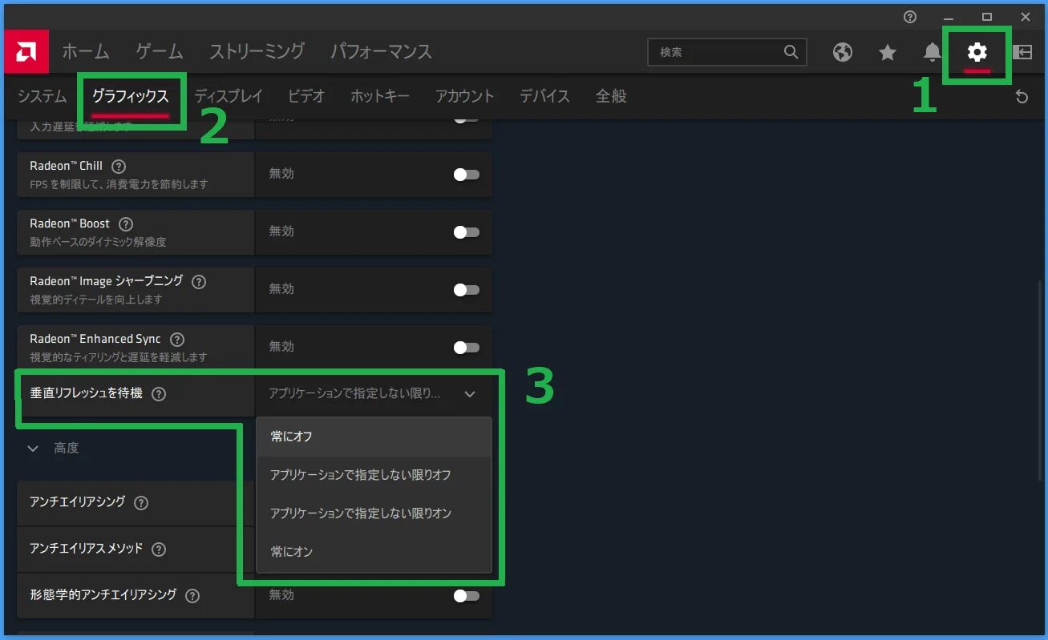Show help for Radeon Image シャープニング
The image size is (1048, 640).
pyautogui.click(x=199, y=282)
